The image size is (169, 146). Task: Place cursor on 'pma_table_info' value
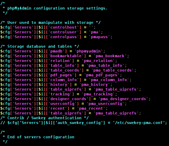[105, 65]
